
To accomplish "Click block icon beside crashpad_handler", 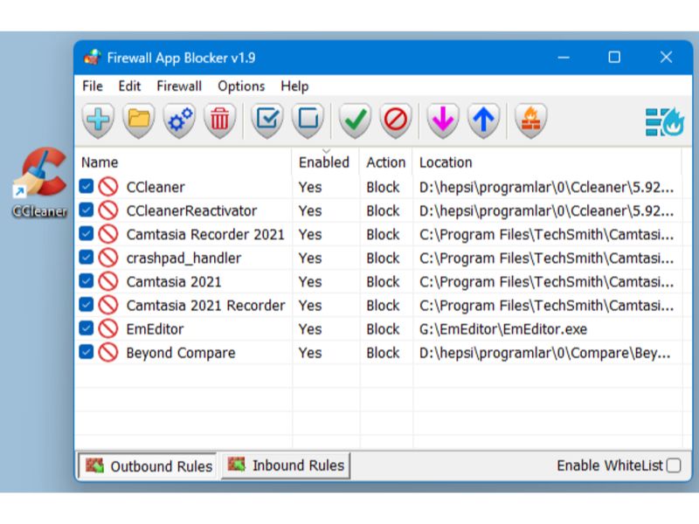I will (107, 258).
